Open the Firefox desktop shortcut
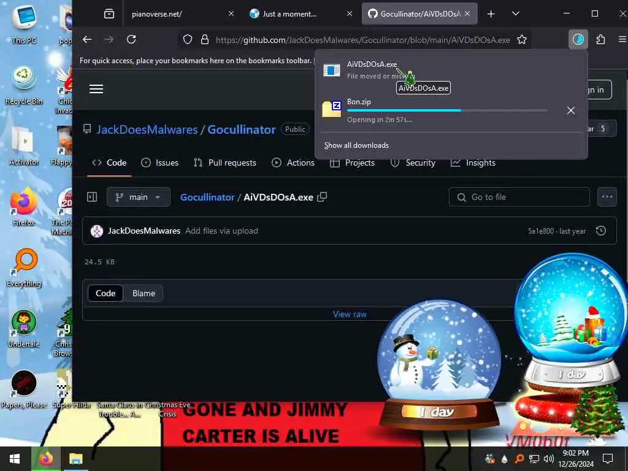This screenshot has width=628, height=471. coord(24,206)
